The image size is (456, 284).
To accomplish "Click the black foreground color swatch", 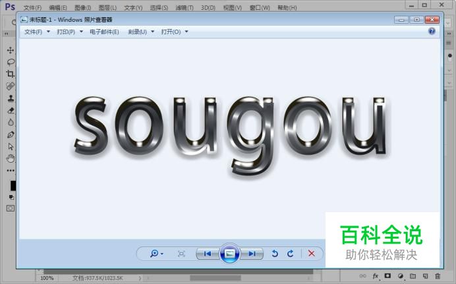I will pos(13,186).
